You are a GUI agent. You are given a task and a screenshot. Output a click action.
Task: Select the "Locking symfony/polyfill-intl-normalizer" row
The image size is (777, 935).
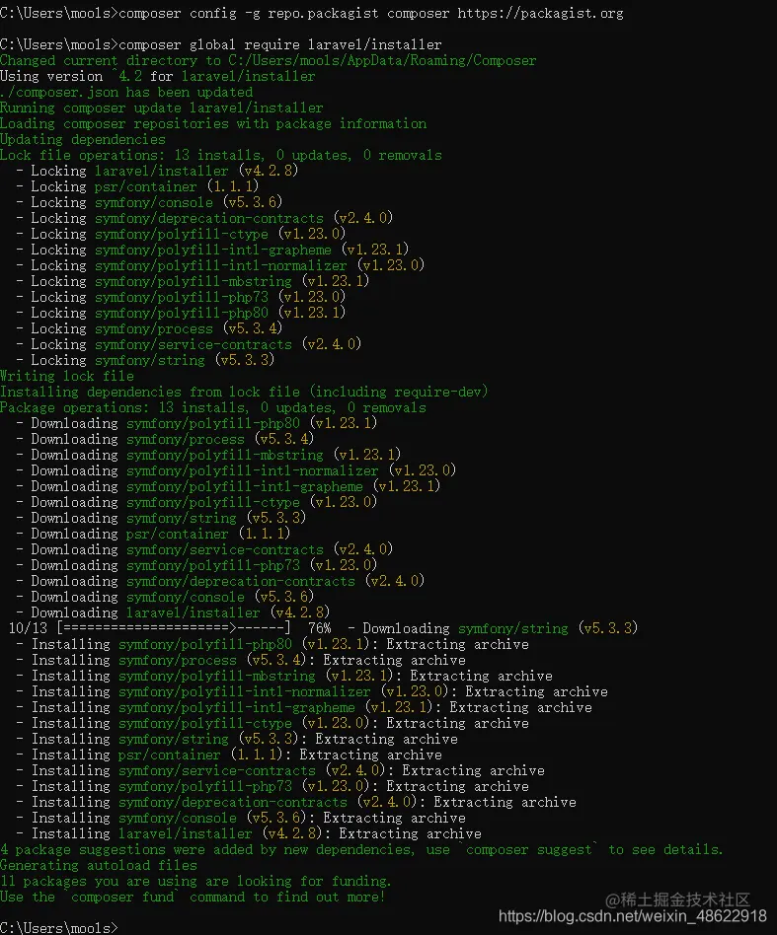click(x=220, y=265)
